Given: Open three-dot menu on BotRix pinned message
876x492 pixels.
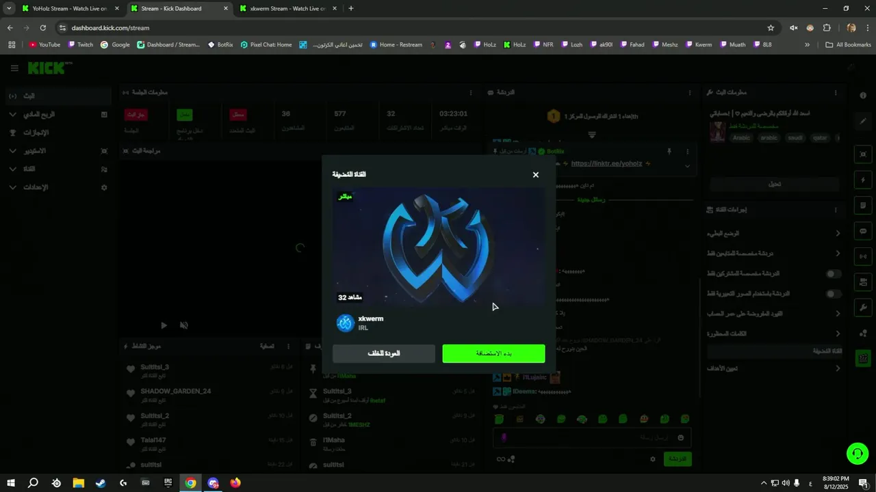Looking at the screenshot, I should [688, 151].
